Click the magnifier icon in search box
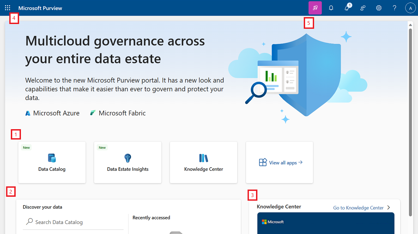The width and height of the screenshot is (418, 234). (x=30, y=222)
